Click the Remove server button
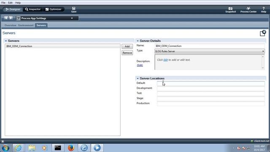The height and width of the screenshot is (152, 270). click(127, 53)
